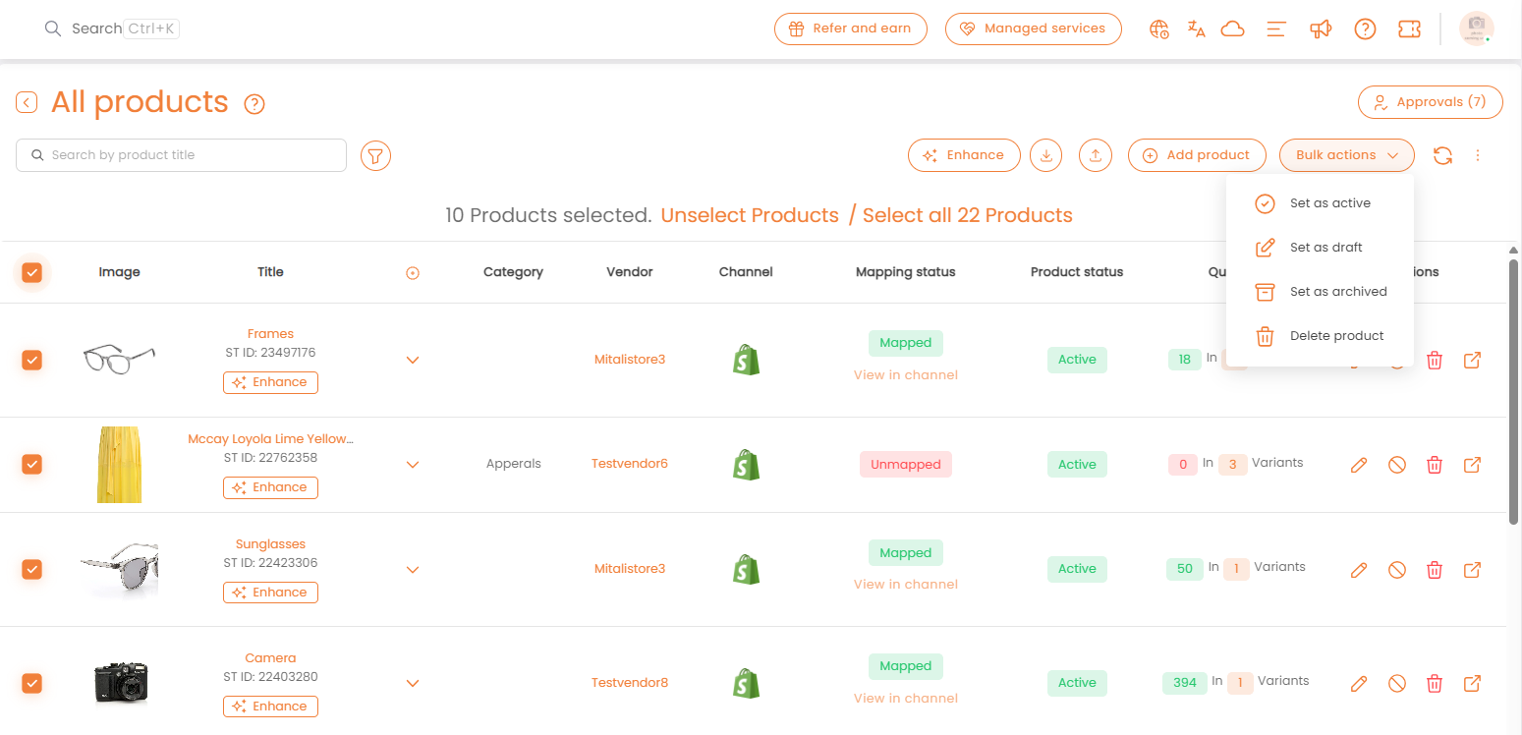1522x735 pixels.
Task: Delete the Sunglasses product with its trash icon
Action: point(1435,570)
